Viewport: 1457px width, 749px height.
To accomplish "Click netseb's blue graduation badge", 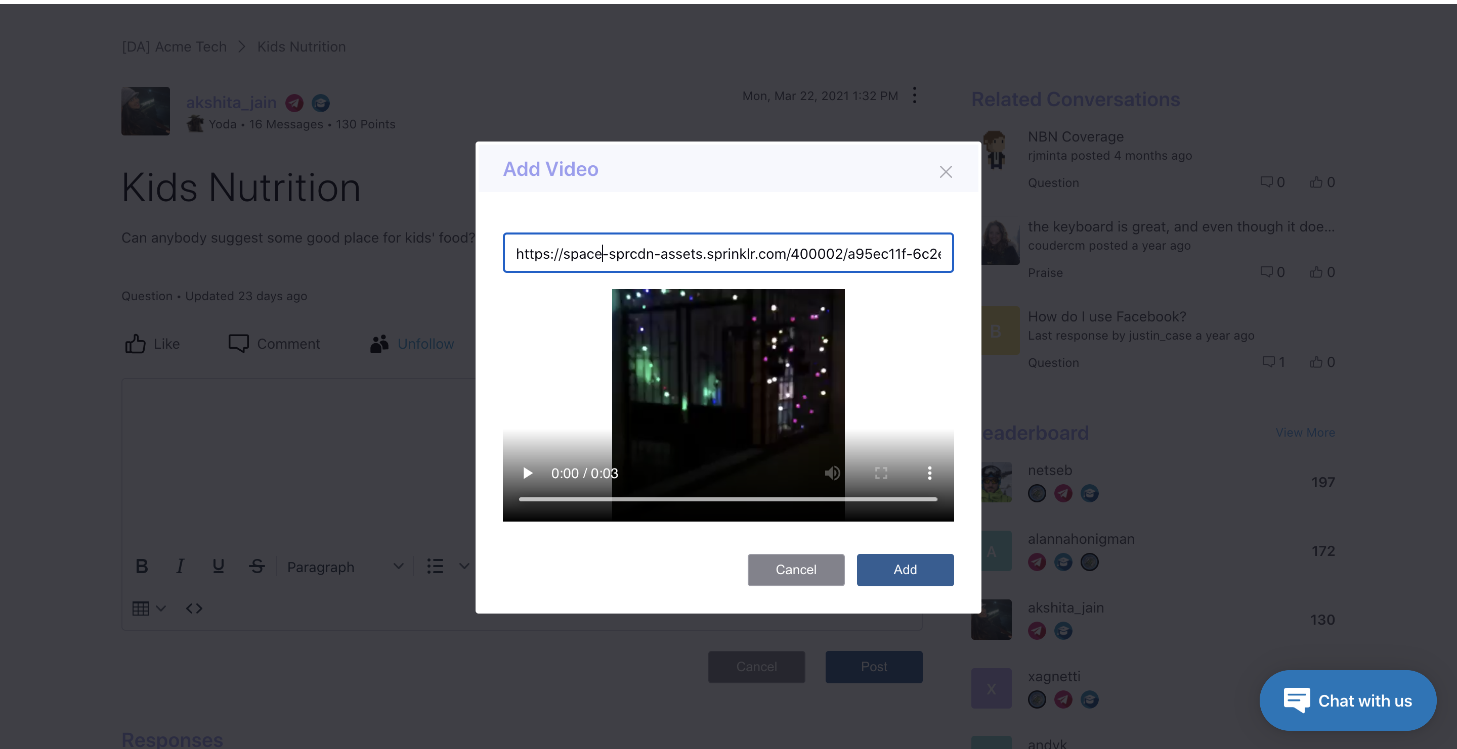I will tap(1089, 493).
